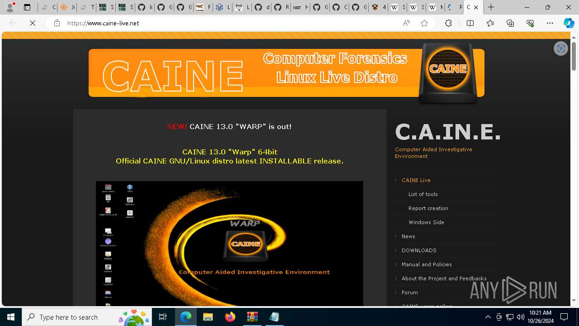Open File Explorer from taskbar

click(208, 317)
